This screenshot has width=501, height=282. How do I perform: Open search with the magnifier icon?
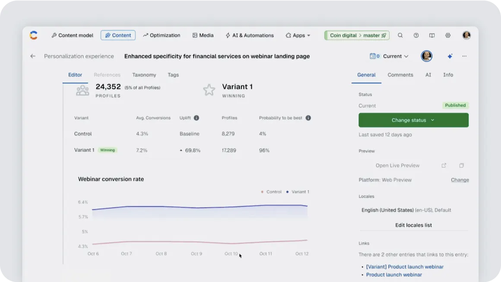[400, 35]
